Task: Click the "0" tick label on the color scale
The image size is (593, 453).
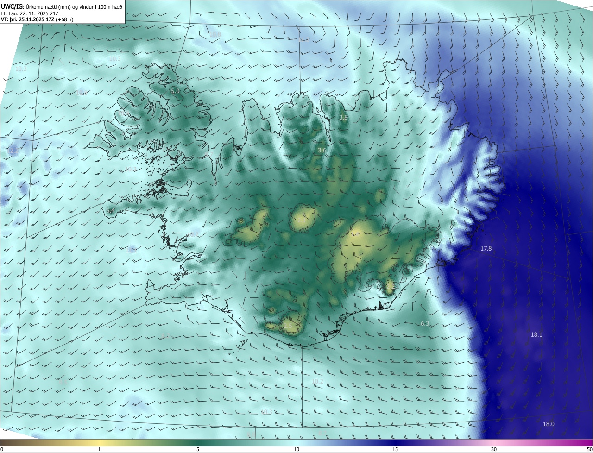Action: coord(2,449)
